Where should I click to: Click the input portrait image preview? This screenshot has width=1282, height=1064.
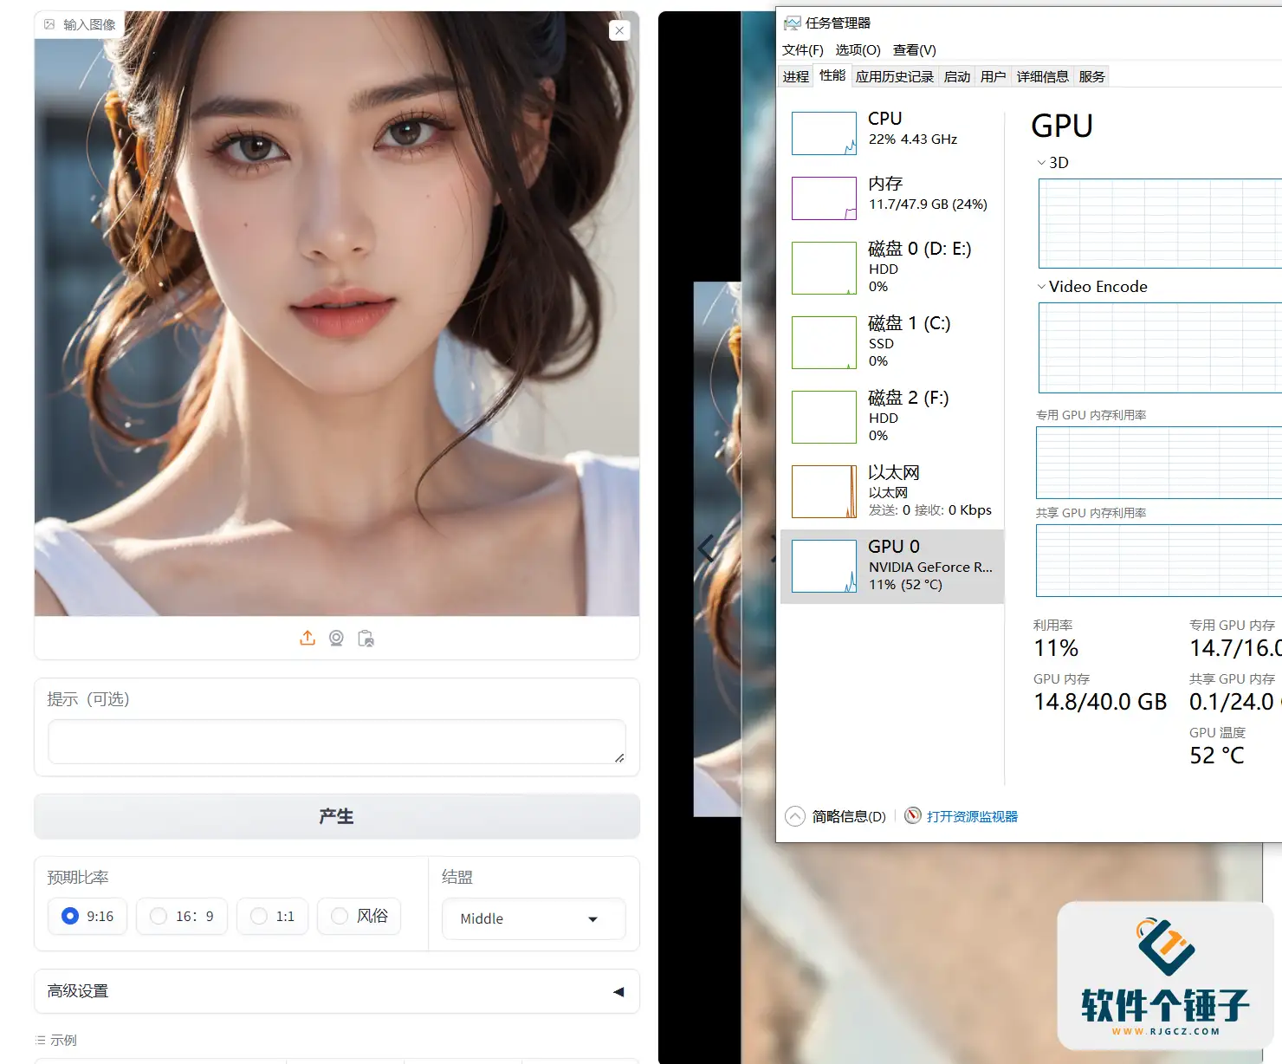[x=337, y=314]
